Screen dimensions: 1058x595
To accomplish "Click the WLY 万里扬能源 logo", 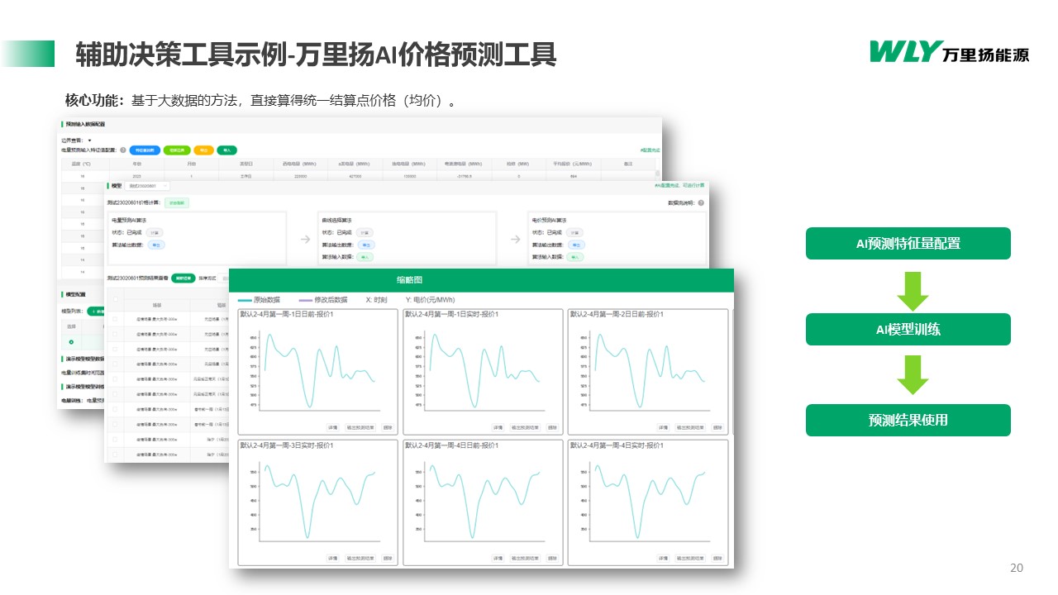I will (x=949, y=51).
